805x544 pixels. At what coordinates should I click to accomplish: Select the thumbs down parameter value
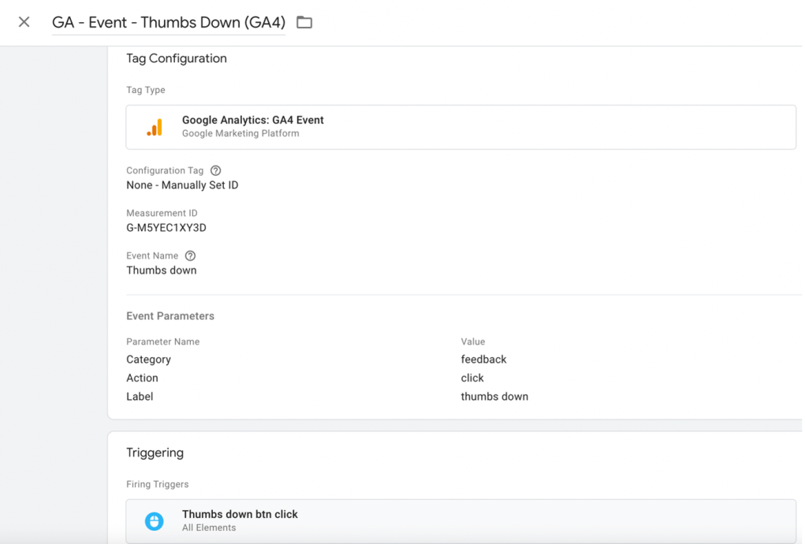coord(494,397)
